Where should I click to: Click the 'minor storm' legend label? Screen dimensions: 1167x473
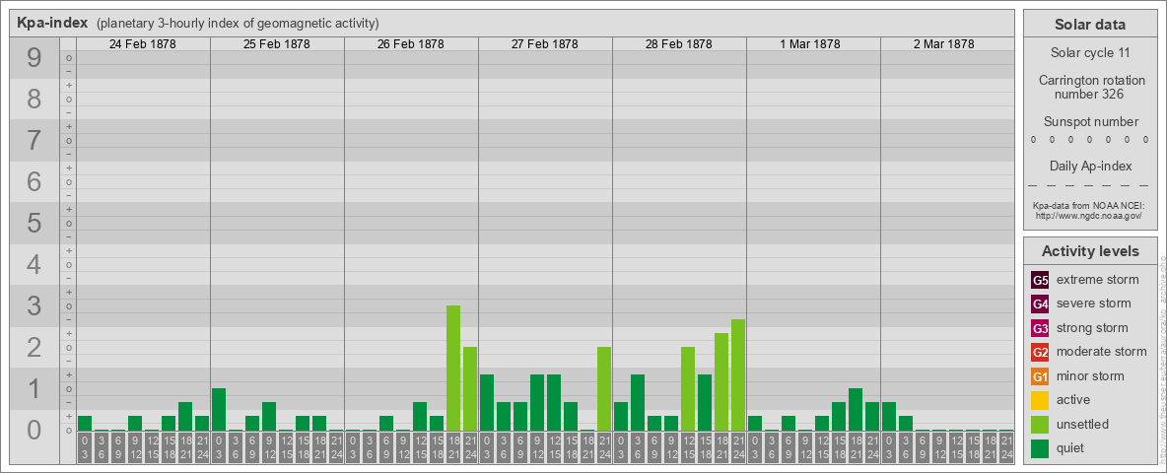[1090, 375]
